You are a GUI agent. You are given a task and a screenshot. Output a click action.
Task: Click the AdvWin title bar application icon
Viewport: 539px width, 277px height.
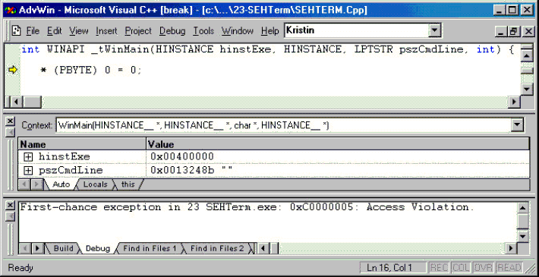[11, 10]
